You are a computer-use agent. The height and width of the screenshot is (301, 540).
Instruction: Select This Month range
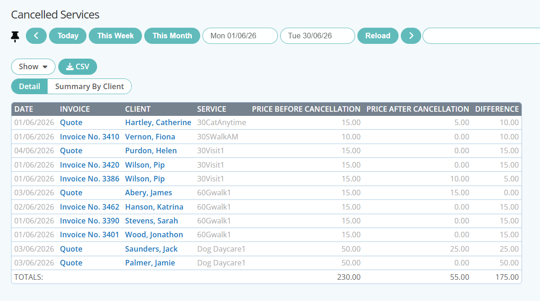(172, 36)
